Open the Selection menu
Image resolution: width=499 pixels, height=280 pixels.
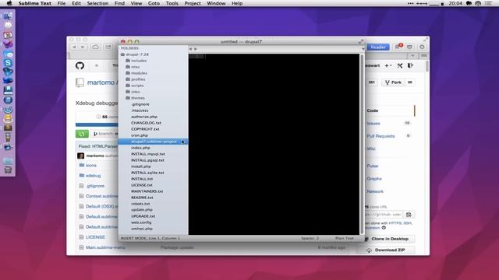pos(97,3)
